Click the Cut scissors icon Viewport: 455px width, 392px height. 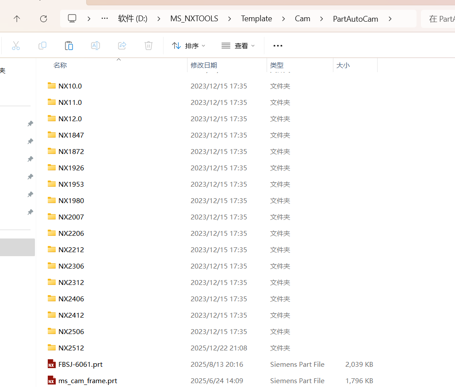pos(16,46)
